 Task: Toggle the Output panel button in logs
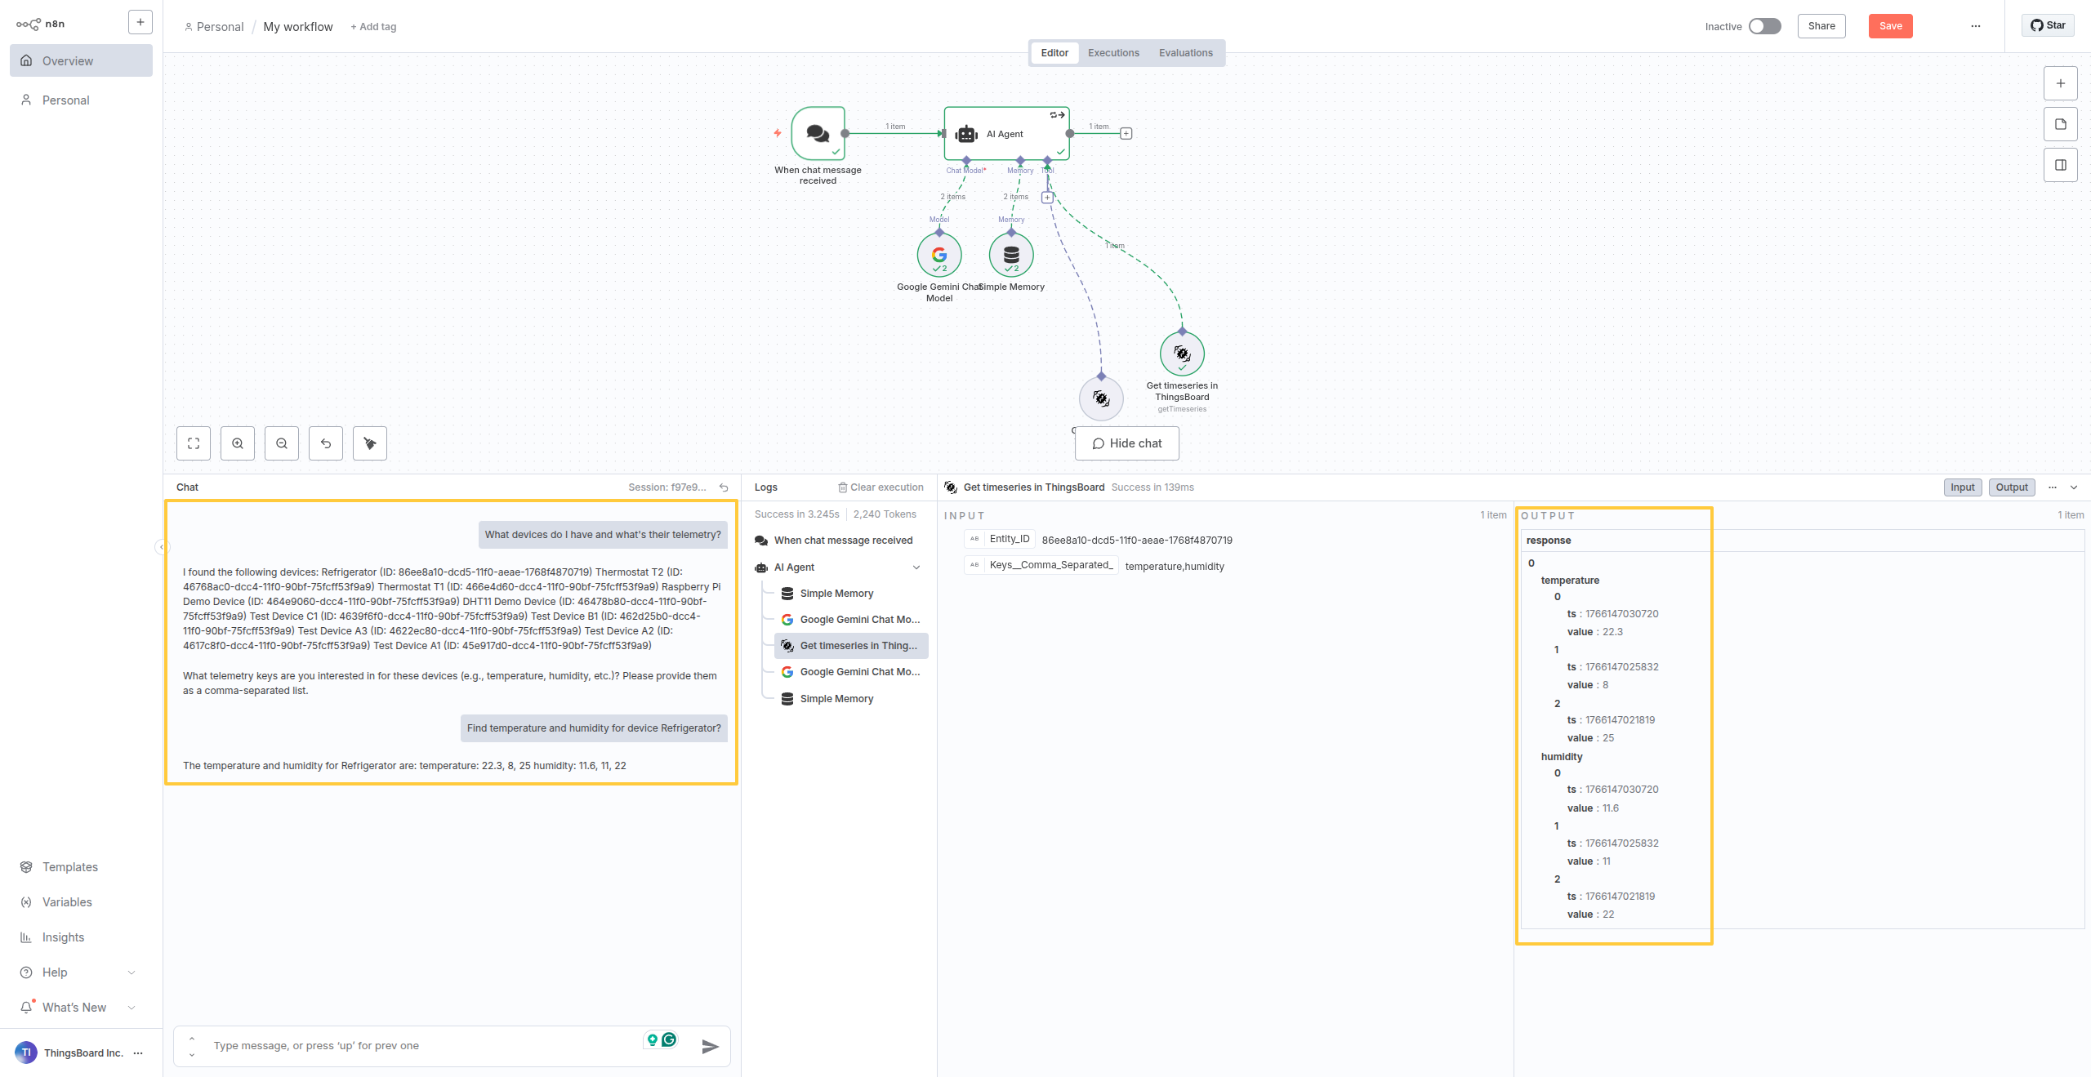[x=2011, y=487]
